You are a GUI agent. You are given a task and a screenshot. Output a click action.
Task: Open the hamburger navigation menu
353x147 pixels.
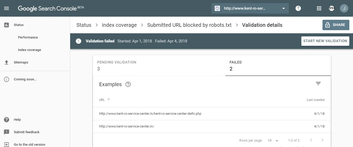(7, 8)
